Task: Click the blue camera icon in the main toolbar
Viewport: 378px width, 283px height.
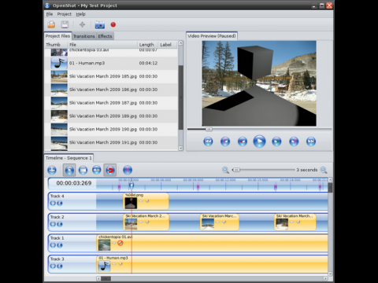Action: coord(100,25)
